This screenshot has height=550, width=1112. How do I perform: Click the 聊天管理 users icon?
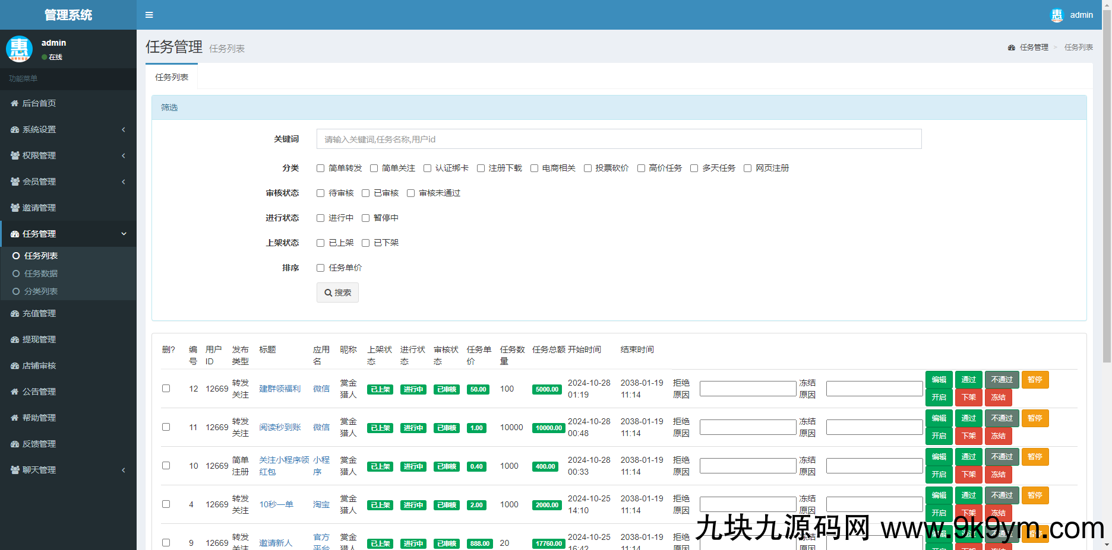coord(15,470)
